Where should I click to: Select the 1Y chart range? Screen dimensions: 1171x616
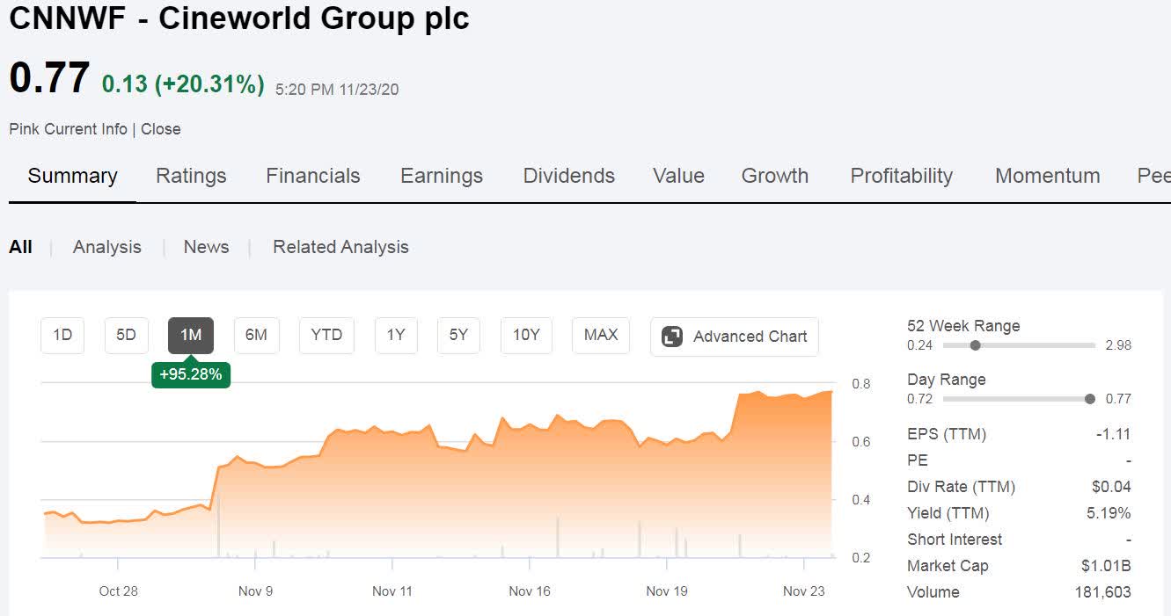click(396, 336)
